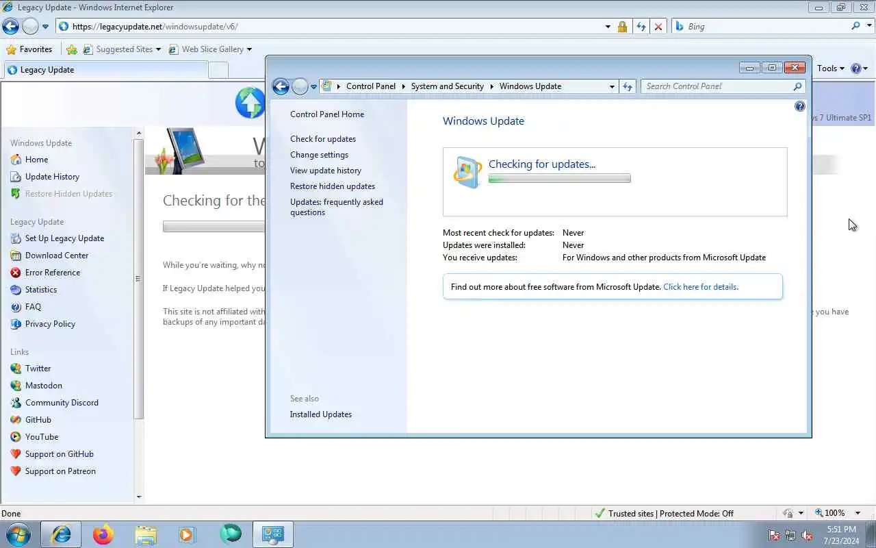
Task: Open Internet Explorer recent pages dropdown
Action: tap(45, 27)
